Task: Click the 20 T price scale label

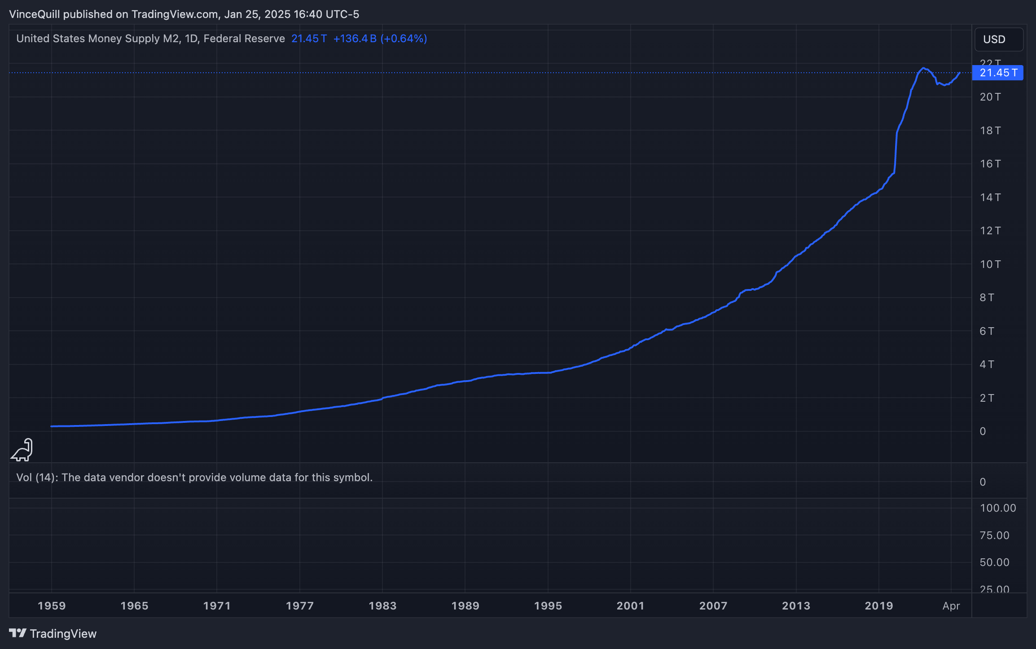Action: [x=990, y=97]
